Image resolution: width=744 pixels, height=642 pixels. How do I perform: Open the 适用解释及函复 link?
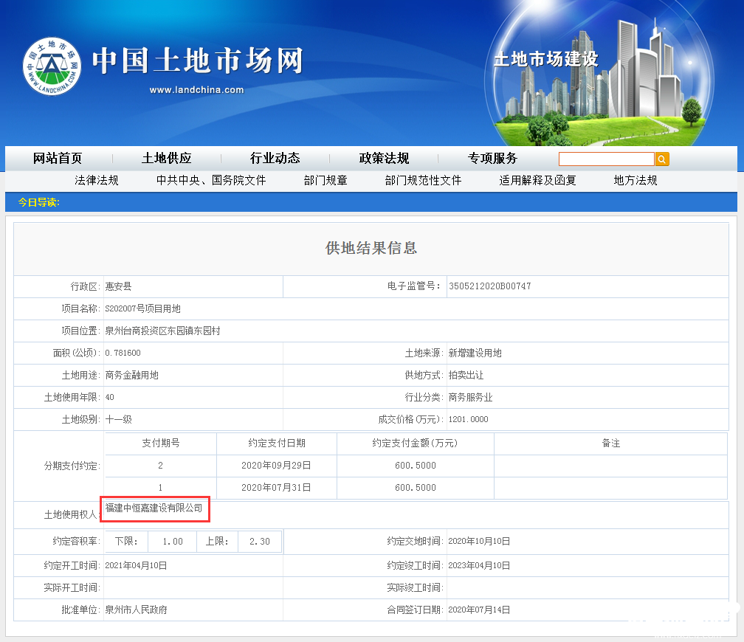537,181
